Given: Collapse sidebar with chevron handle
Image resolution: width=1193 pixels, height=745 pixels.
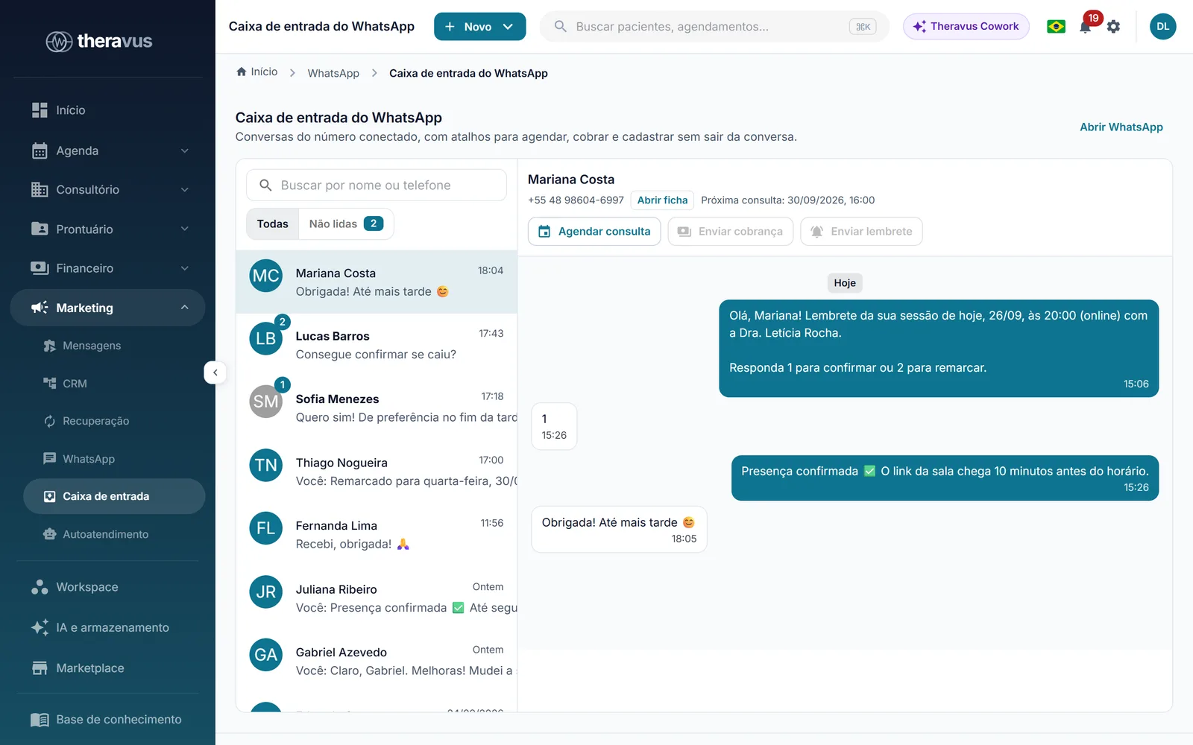Looking at the screenshot, I should pyautogui.click(x=215, y=372).
